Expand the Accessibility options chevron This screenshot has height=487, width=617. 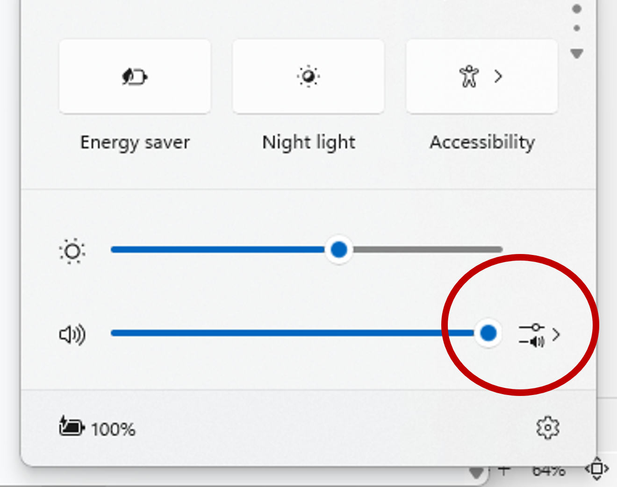498,76
